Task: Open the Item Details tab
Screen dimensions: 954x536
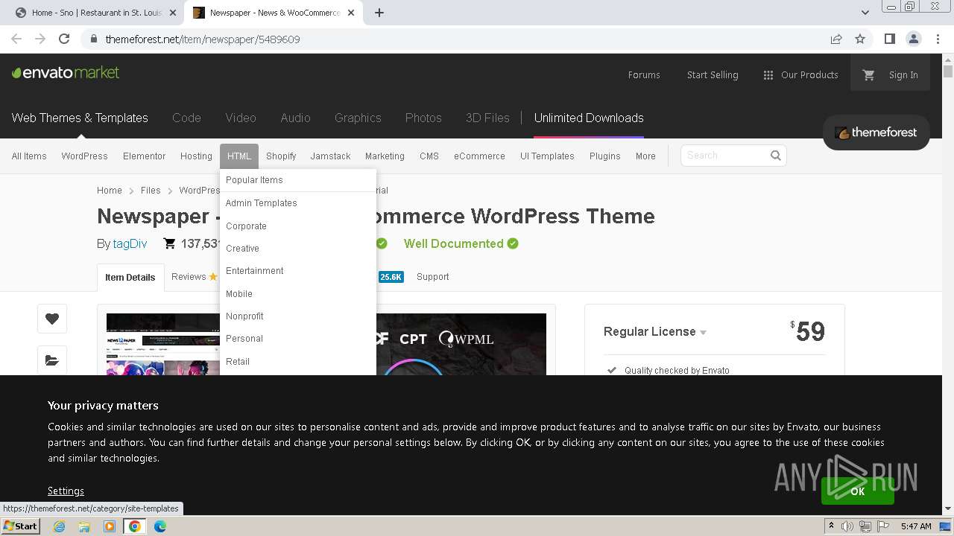Action: [x=130, y=278]
